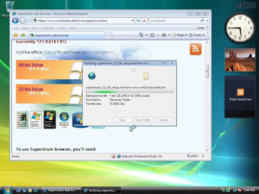Viewport: 259px width, 194px height.
Task: Open the Print dropdown arrow
Action: point(169,35)
